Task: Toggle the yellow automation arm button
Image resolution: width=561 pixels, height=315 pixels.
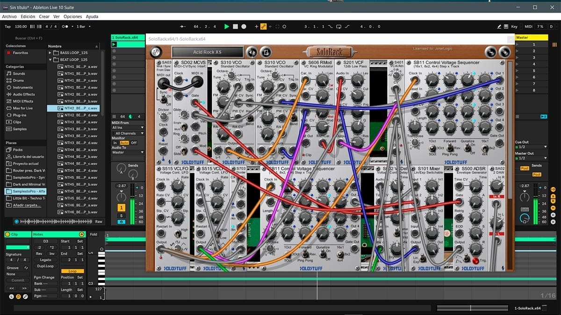Action: pyautogui.click(x=264, y=27)
